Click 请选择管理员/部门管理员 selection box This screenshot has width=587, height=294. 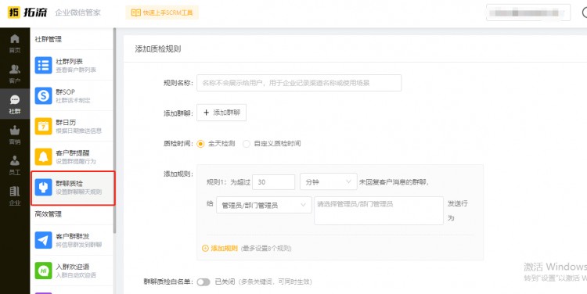[x=379, y=210]
